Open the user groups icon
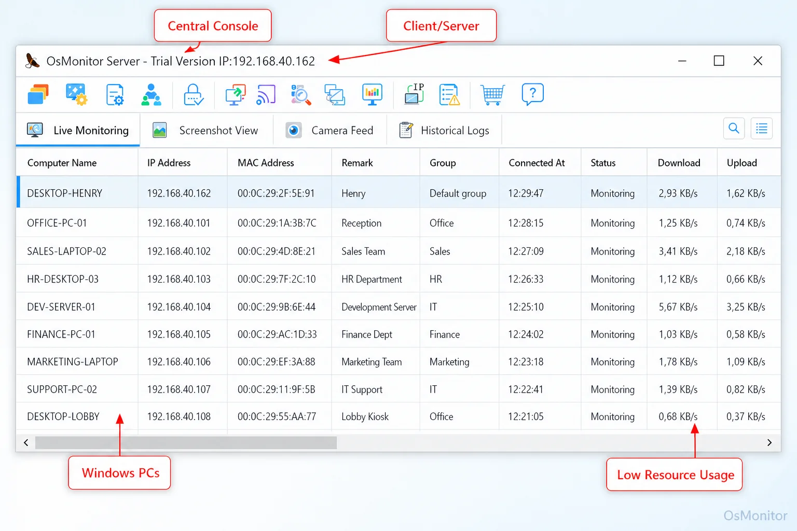797x531 pixels. 152,94
